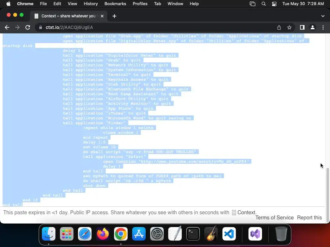This screenshot has height=247, width=330.
Task: Open the Tab menu
Action: point(157,4)
